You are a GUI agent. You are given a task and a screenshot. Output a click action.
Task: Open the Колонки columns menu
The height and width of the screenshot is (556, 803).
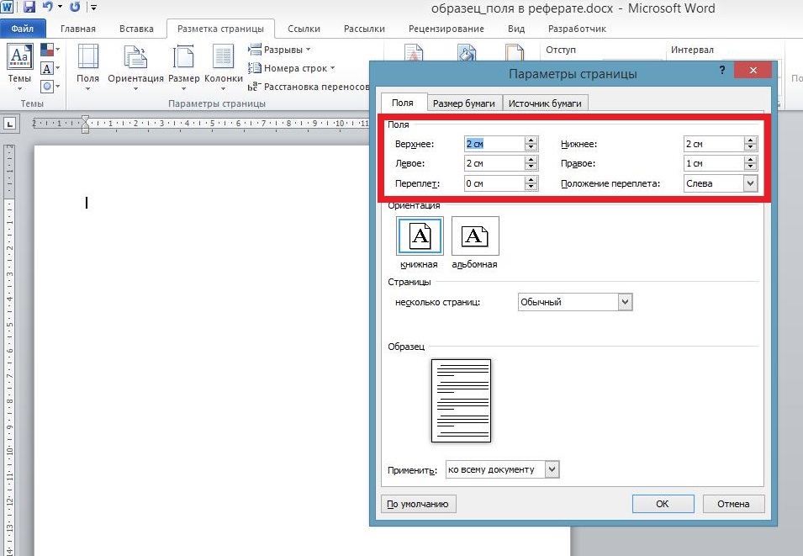(x=223, y=65)
